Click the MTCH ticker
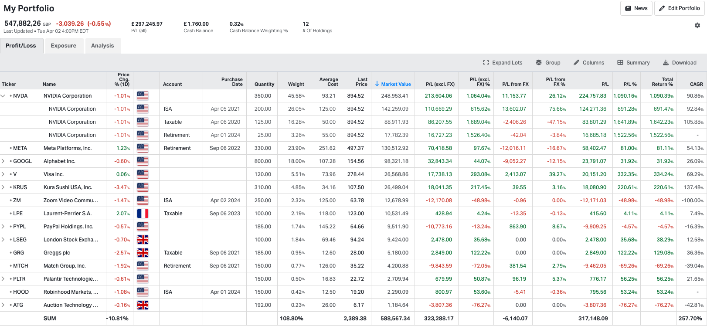 coord(20,266)
